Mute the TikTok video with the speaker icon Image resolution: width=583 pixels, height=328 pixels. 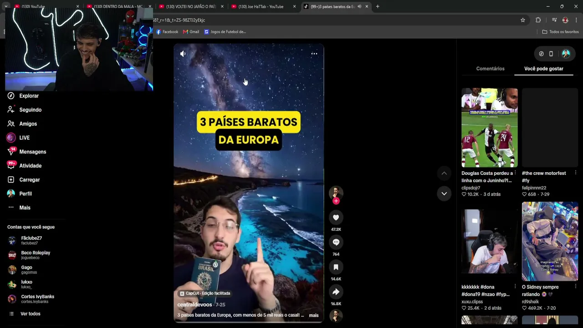[183, 54]
